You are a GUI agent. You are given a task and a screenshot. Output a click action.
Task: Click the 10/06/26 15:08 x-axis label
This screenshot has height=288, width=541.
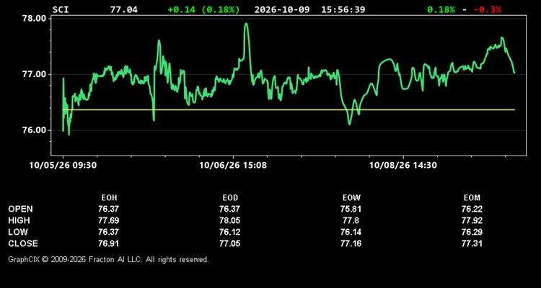(x=233, y=166)
